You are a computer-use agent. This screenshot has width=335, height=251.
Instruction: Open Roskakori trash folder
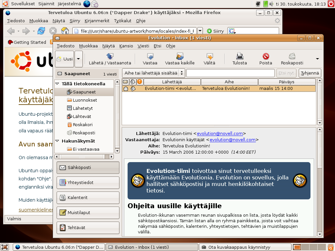[82, 125]
